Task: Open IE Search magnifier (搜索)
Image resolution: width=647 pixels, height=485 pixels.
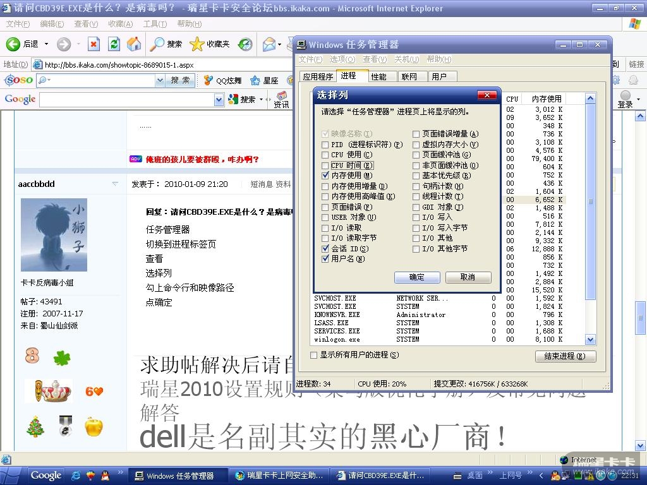Action: [166, 44]
